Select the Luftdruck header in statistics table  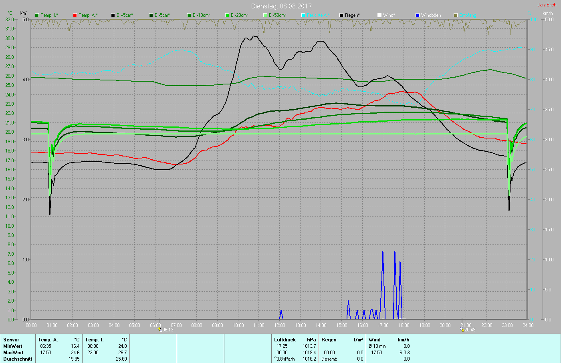pos(285,340)
